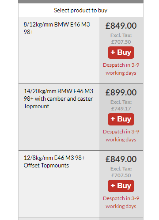
Task: Buy the 14/20kg/mm camber and caster Topmount kit
Action: (121, 119)
